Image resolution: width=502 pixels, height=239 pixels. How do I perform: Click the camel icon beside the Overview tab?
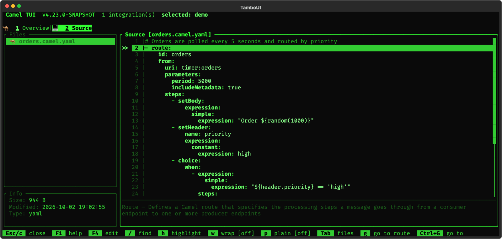6,28
